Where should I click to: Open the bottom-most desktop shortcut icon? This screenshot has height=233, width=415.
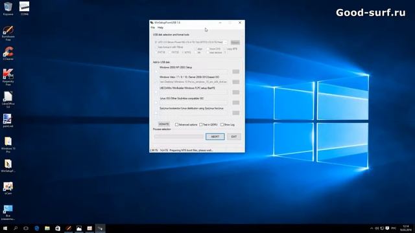tap(8, 213)
